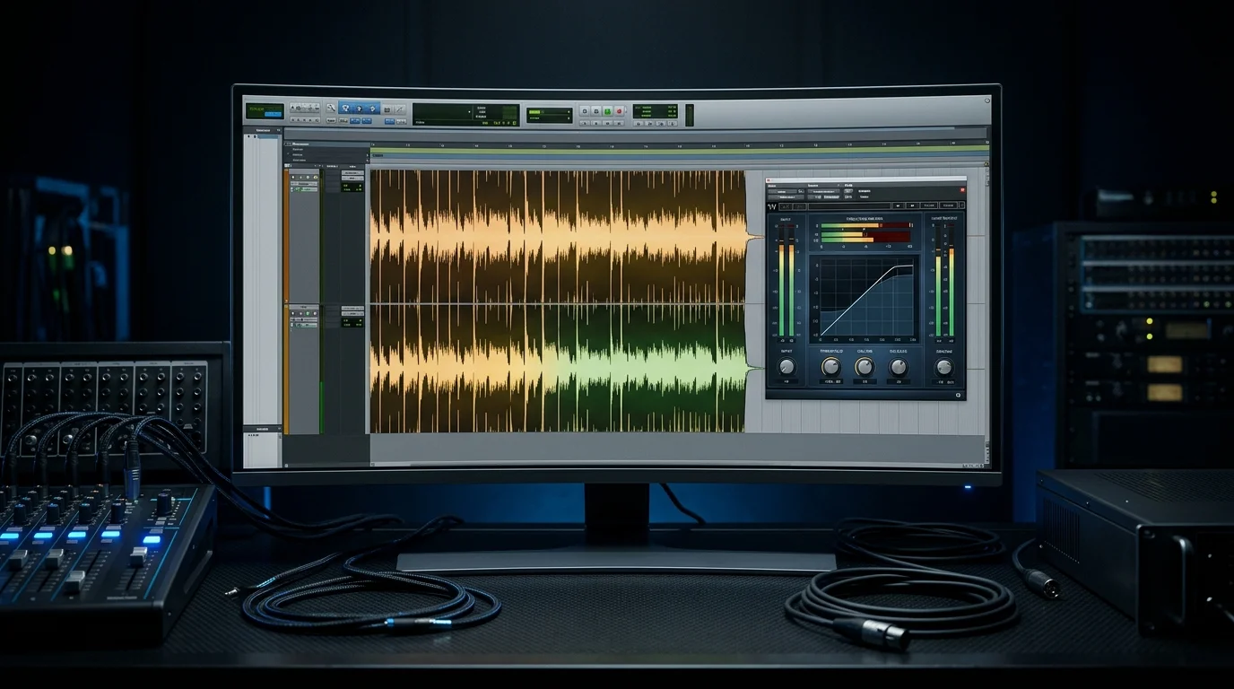This screenshot has width=1234, height=689.
Task: Select the wrench tool in the toolbar
Action: click(331, 108)
